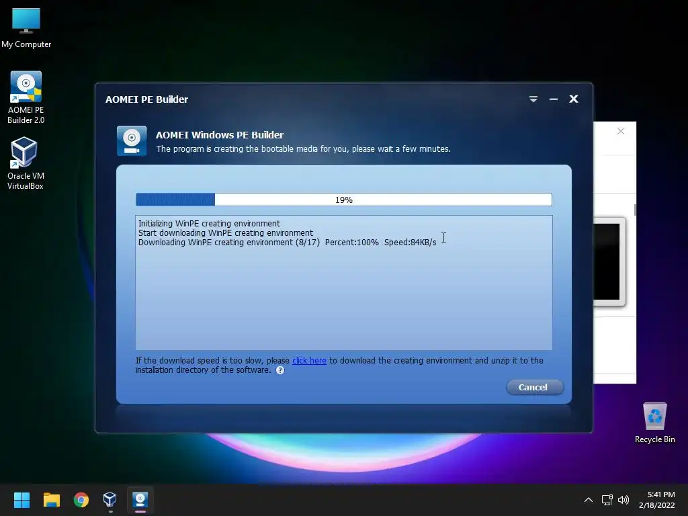Viewport: 688px width, 516px height.
Task: Open the network status tray icon
Action: [607, 500]
